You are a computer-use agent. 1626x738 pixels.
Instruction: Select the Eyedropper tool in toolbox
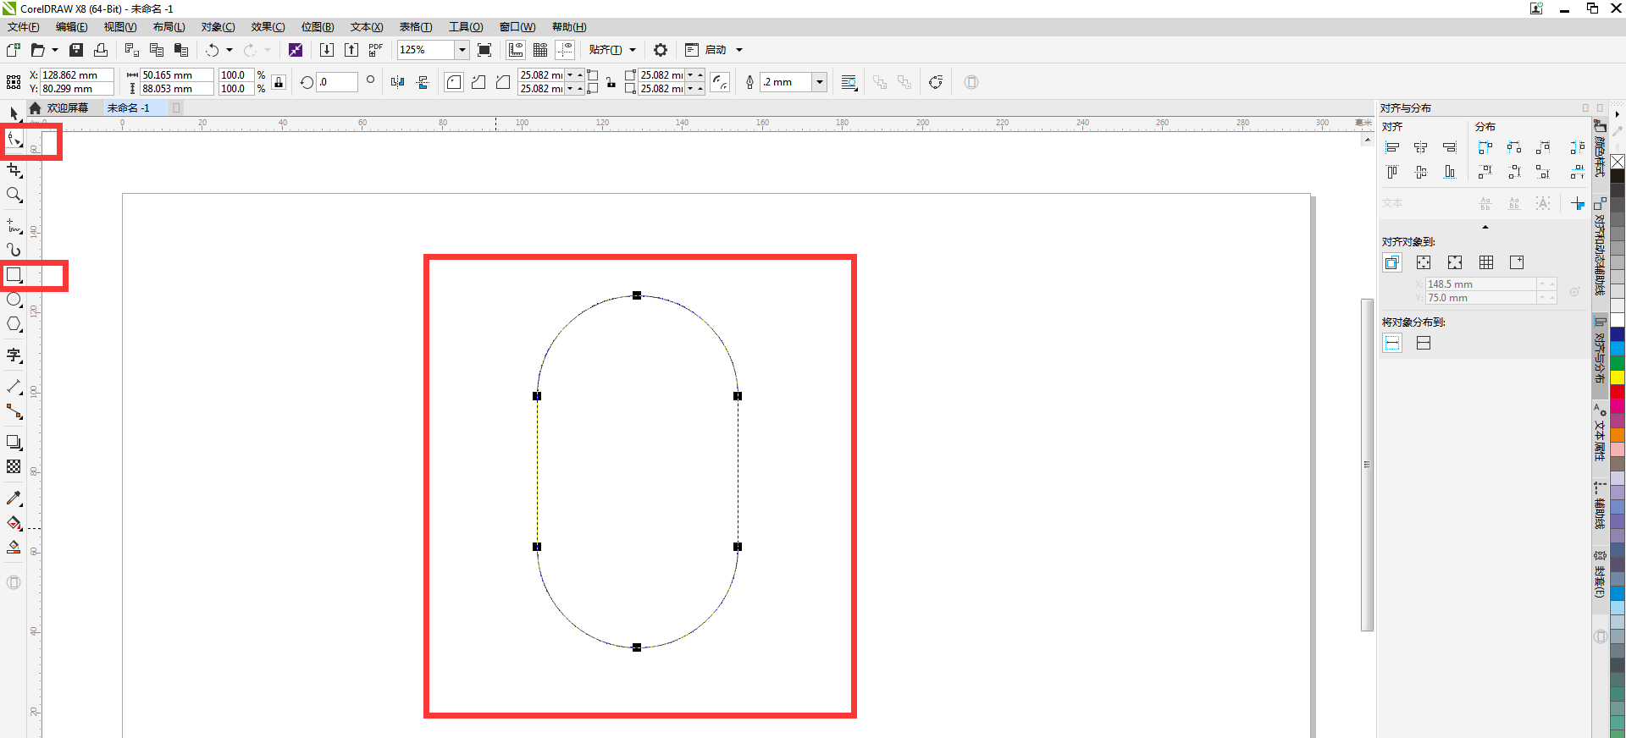pyautogui.click(x=14, y=498)
